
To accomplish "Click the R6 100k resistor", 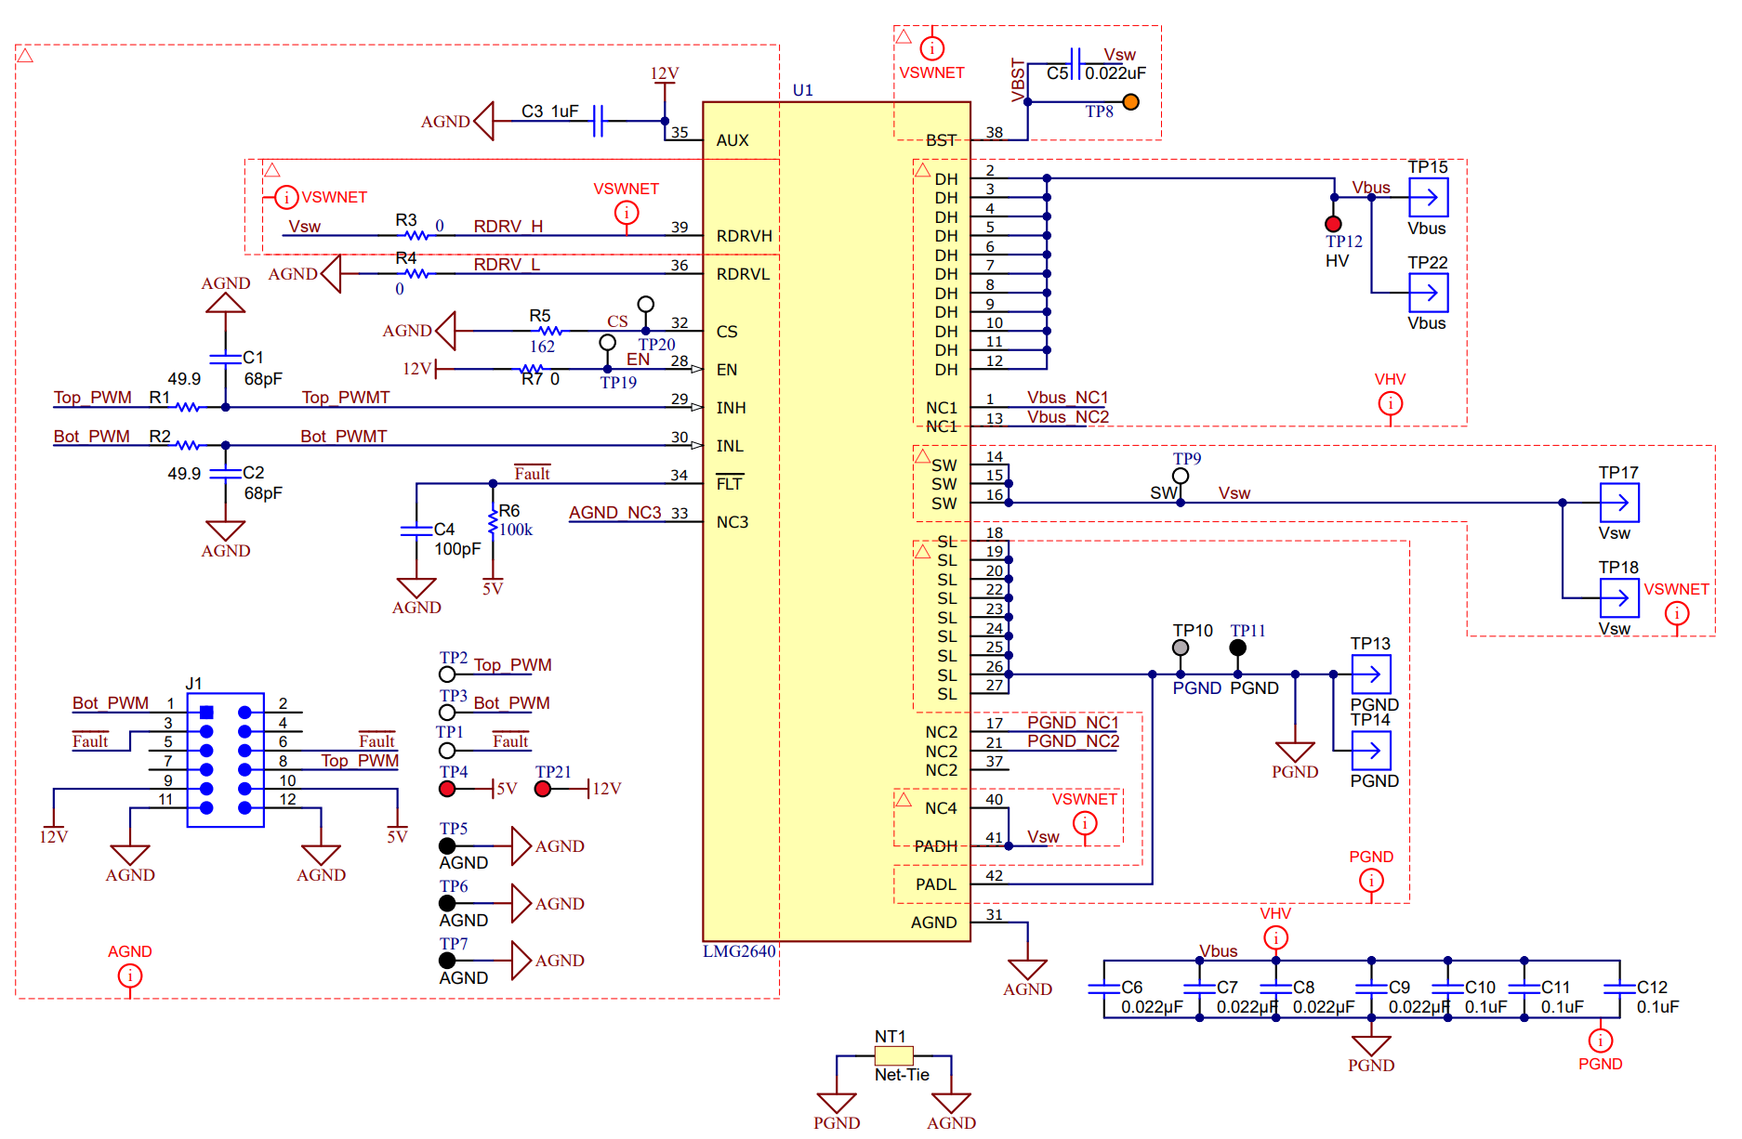I will pyautogui.click(x=493, y=523).
